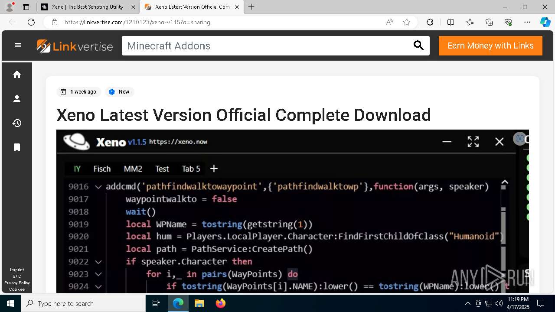
Task: Open the GTC link
Action: 17,276
